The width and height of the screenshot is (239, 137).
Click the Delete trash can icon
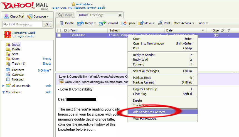pos(61,23)
